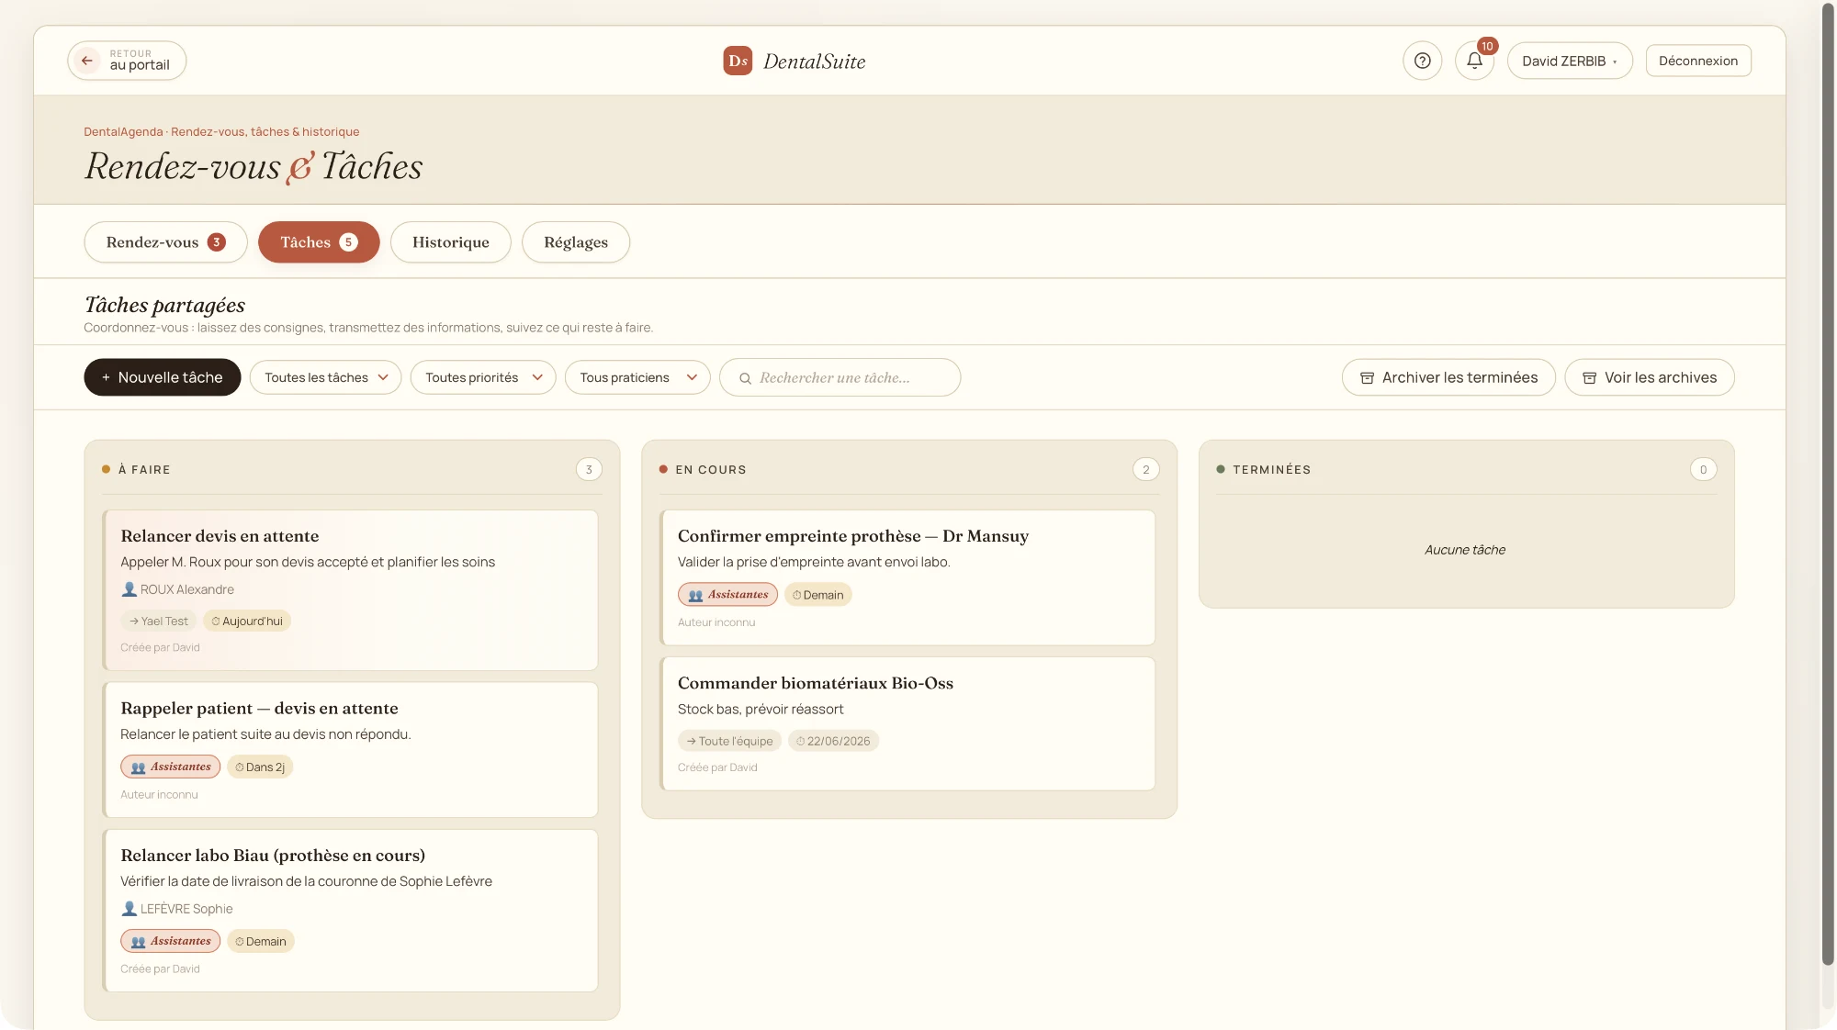The width and height of the screenshot is (1837, 1030).
Task: Click the EN COURS count badge 2
Action: point(1146,470)
